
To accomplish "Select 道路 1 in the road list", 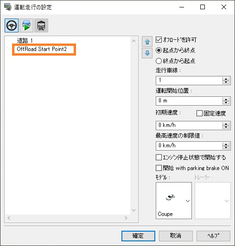I will (25, 41).
